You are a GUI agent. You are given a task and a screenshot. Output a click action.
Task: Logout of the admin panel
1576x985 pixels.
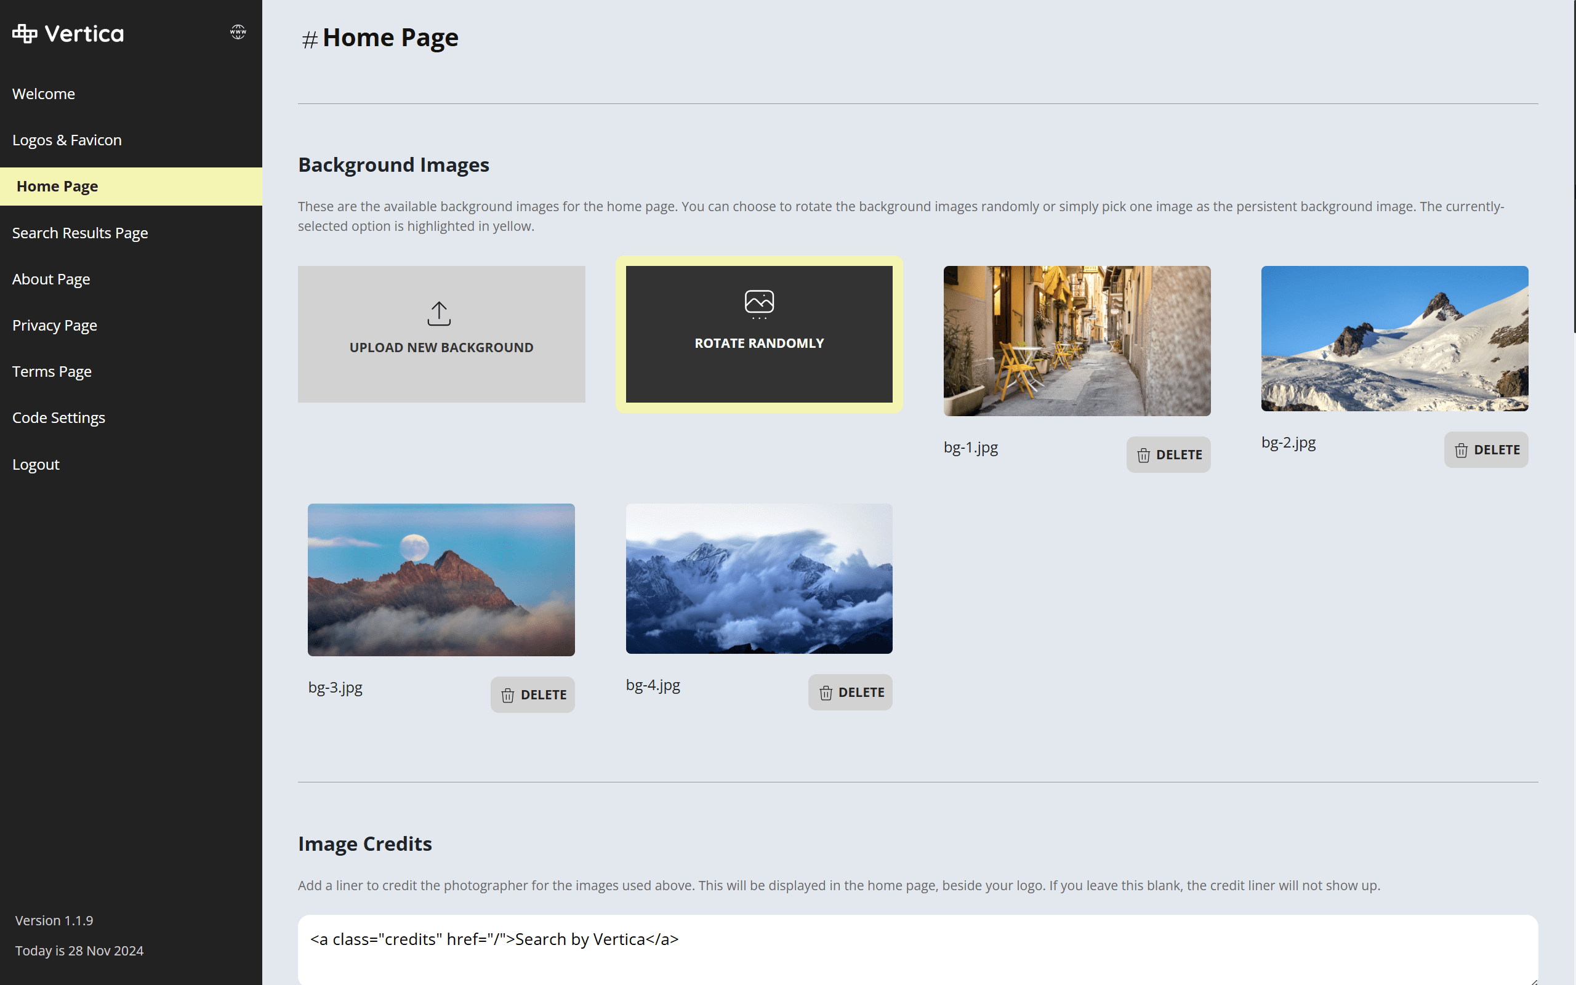point(36,464)
